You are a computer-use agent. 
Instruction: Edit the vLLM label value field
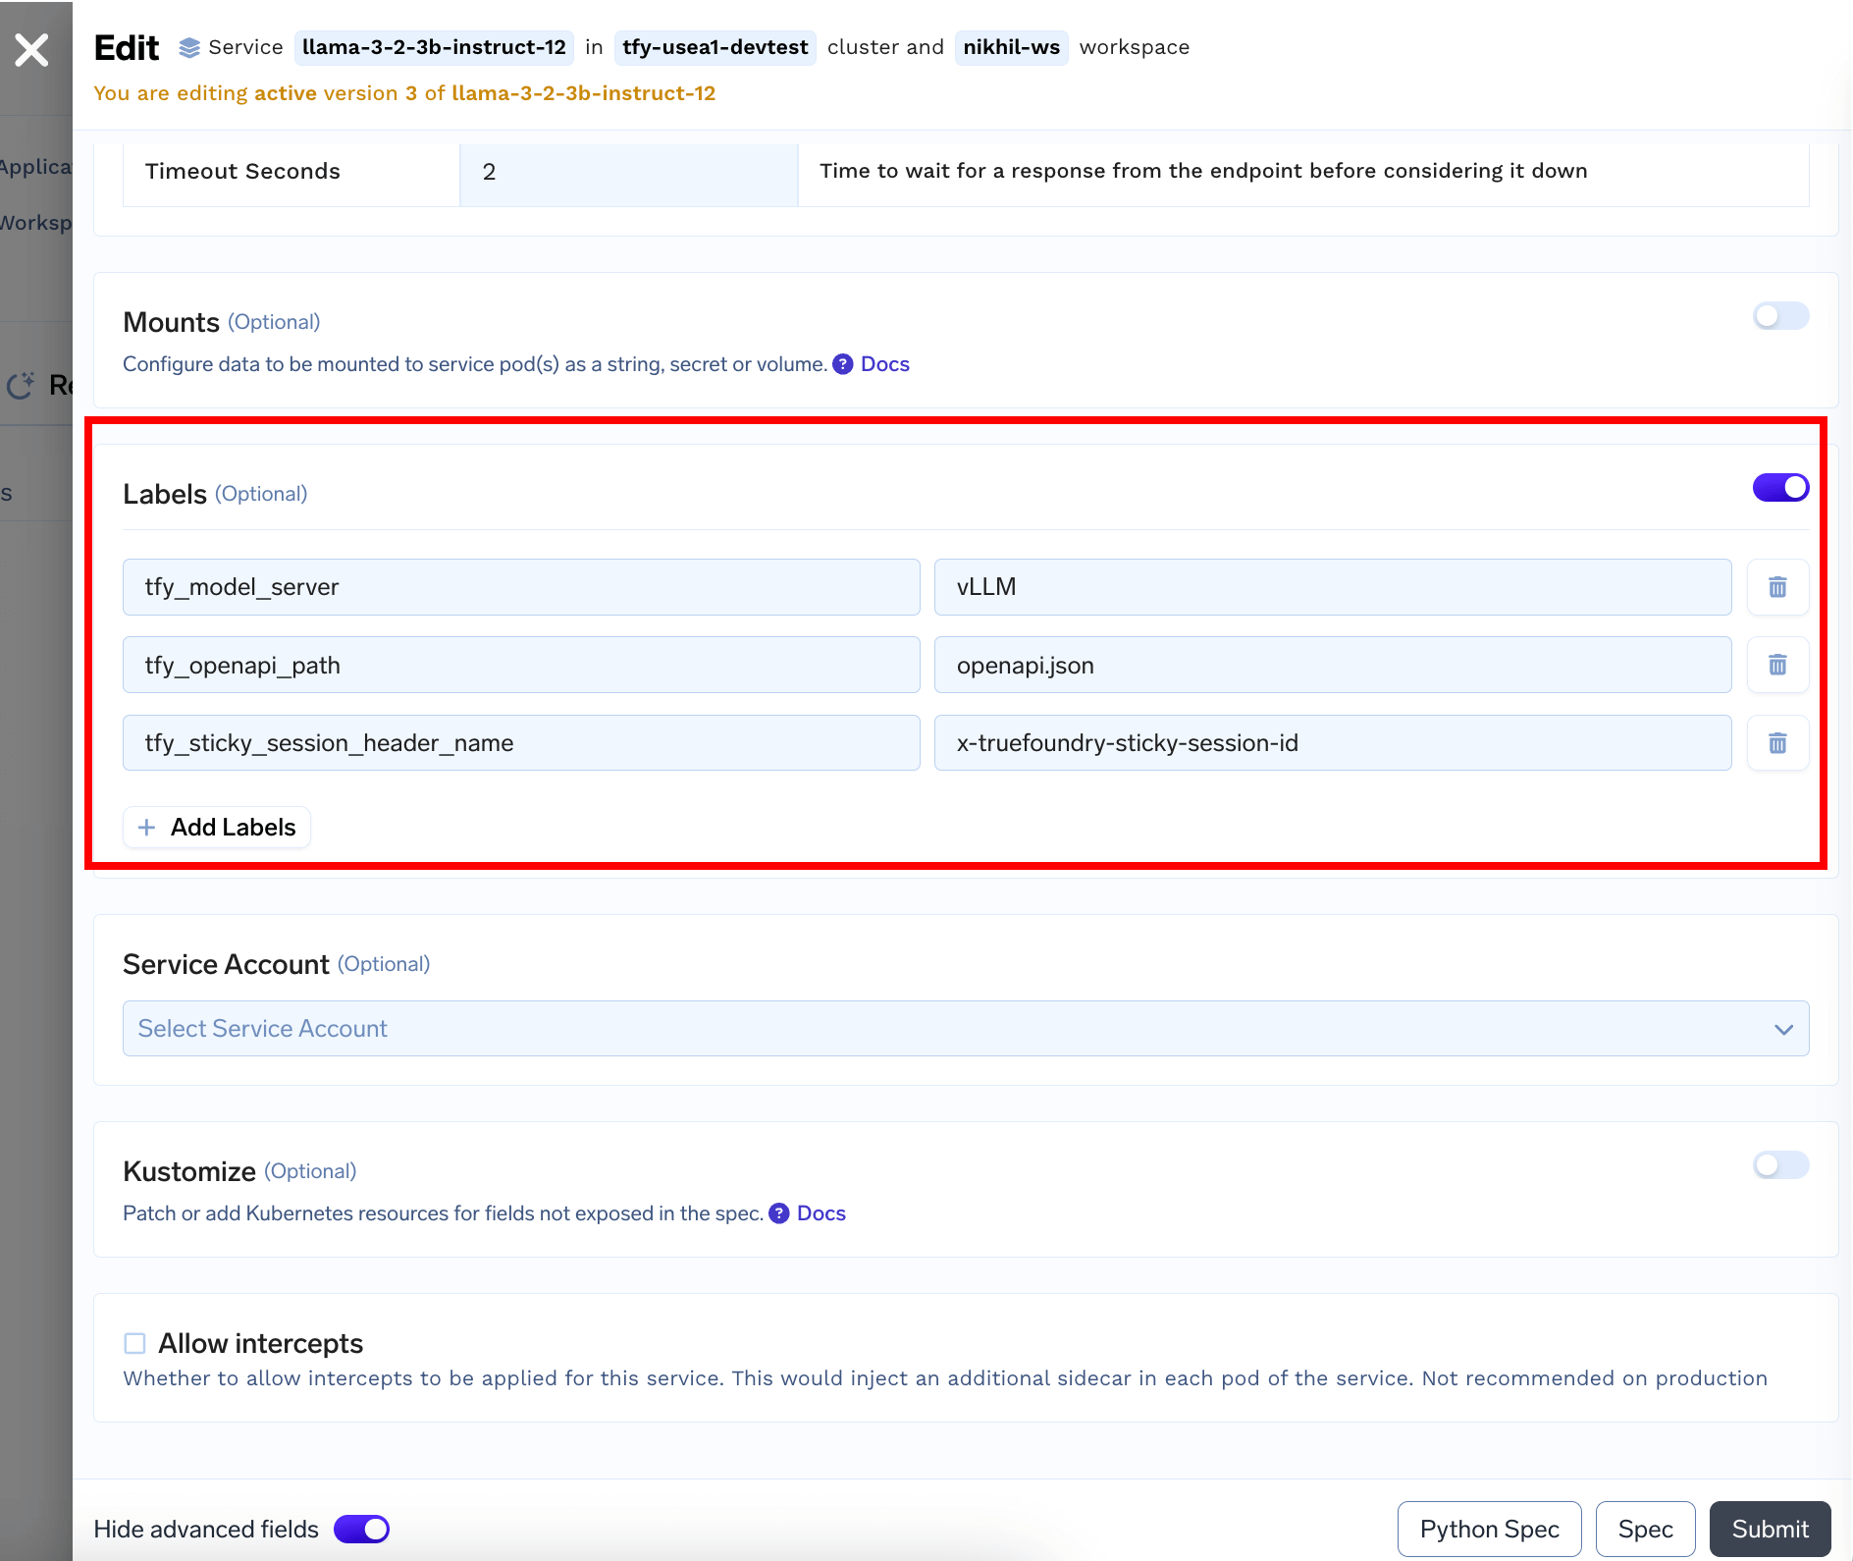(x=1333, y=587)
